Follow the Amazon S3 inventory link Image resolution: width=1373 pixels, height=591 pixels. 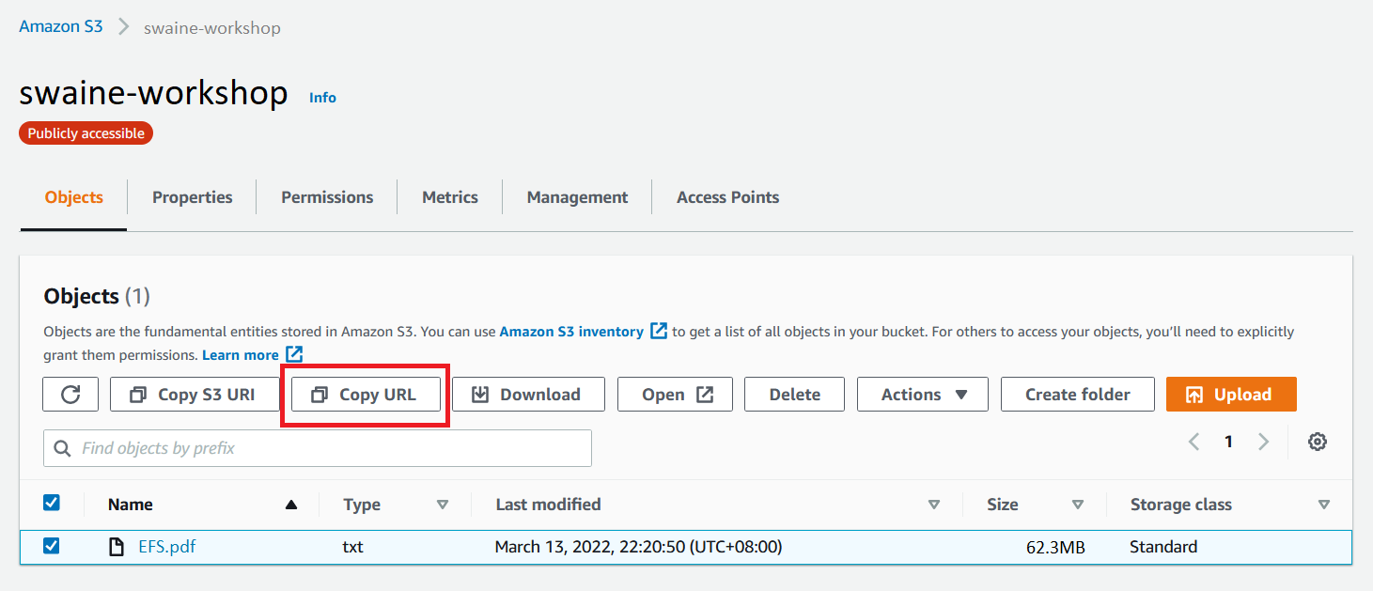(x=571, y=332)
